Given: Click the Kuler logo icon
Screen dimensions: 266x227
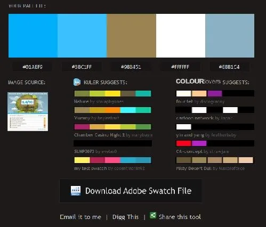Looking at the screenshot, I should tap(77, 82).
